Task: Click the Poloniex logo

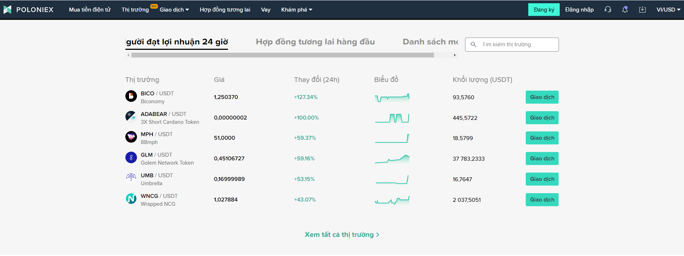Action: click(28, 10)
